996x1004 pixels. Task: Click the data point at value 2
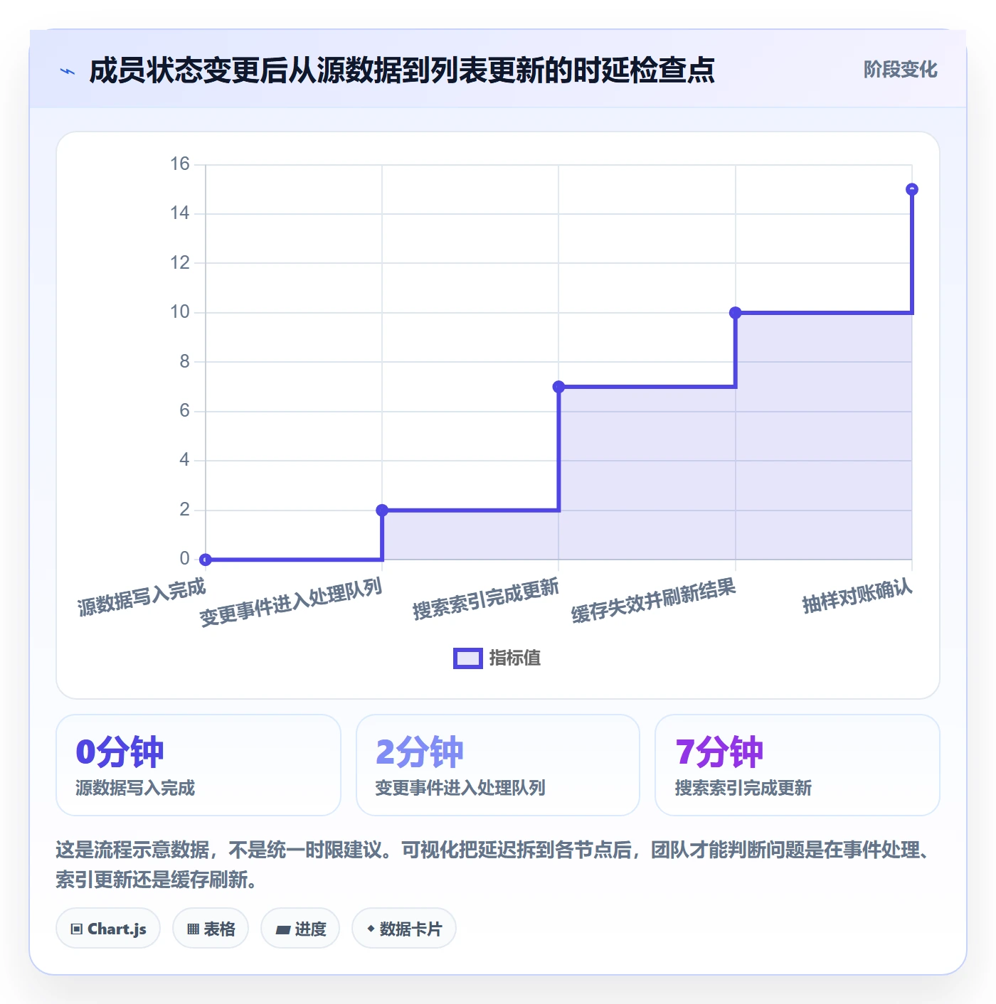click(382, 511)
